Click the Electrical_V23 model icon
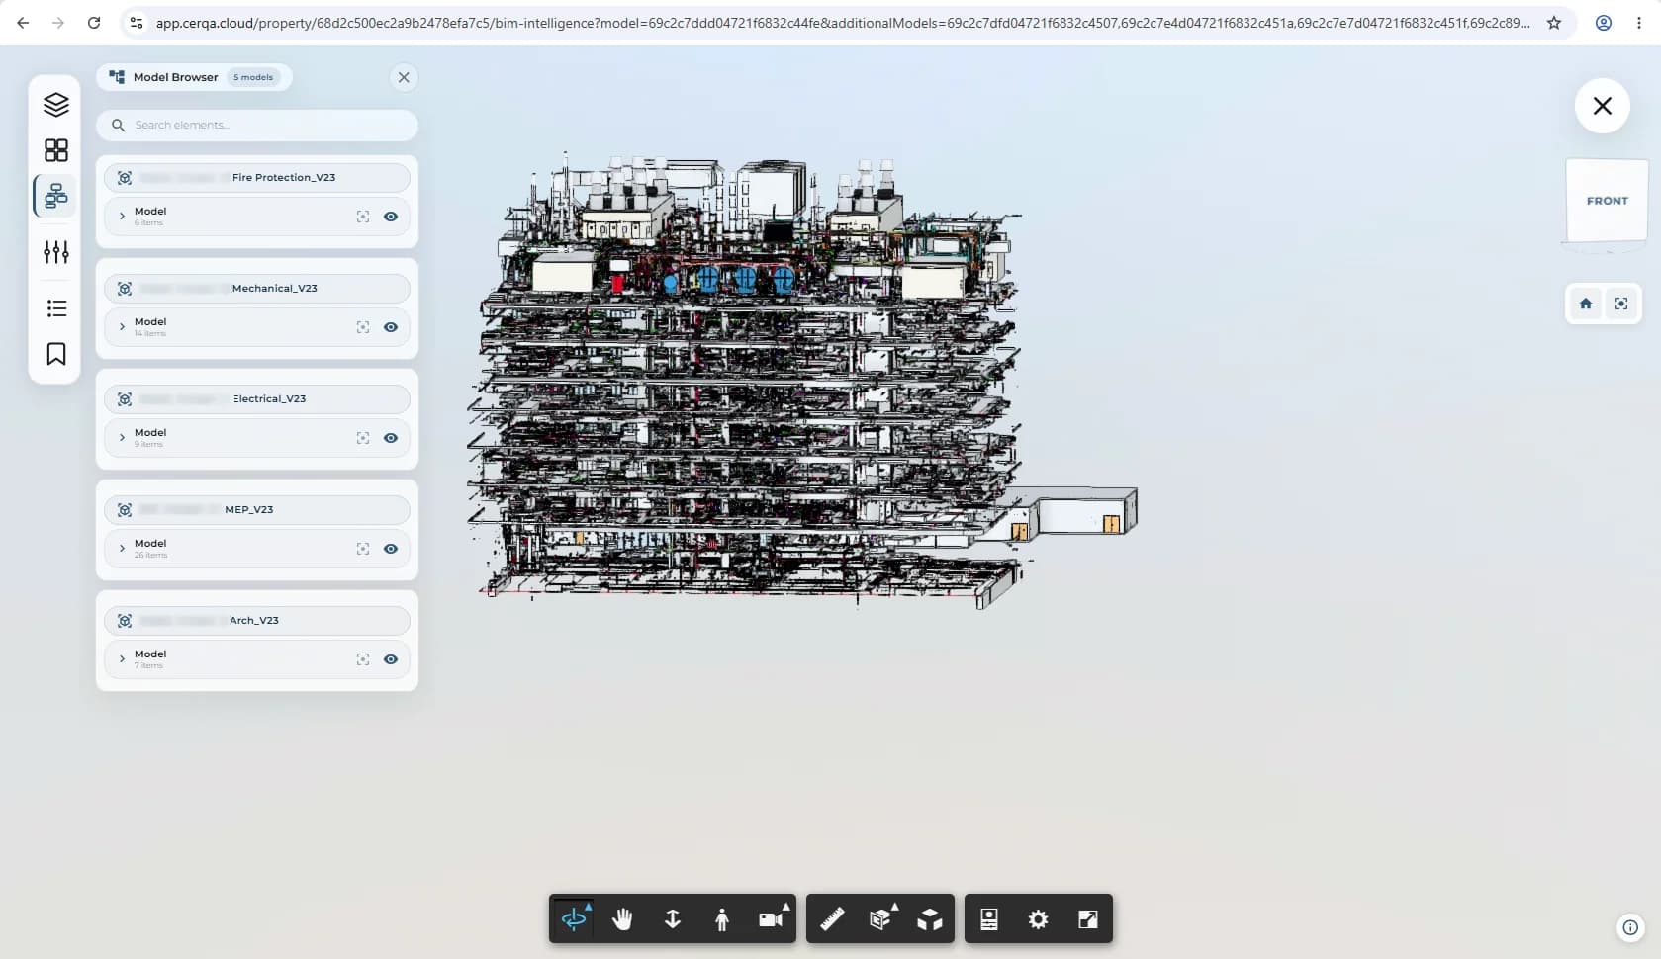This screenshot has height=959, width=1661. (x=125, y=399)
